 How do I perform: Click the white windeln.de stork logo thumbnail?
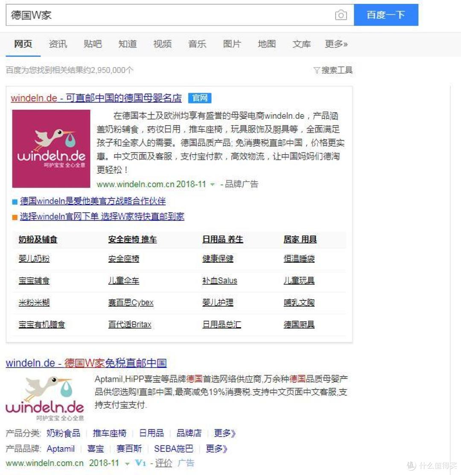point(45,398)
